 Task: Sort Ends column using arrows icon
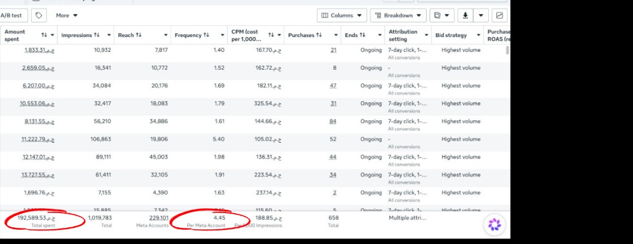coord(362,35)
